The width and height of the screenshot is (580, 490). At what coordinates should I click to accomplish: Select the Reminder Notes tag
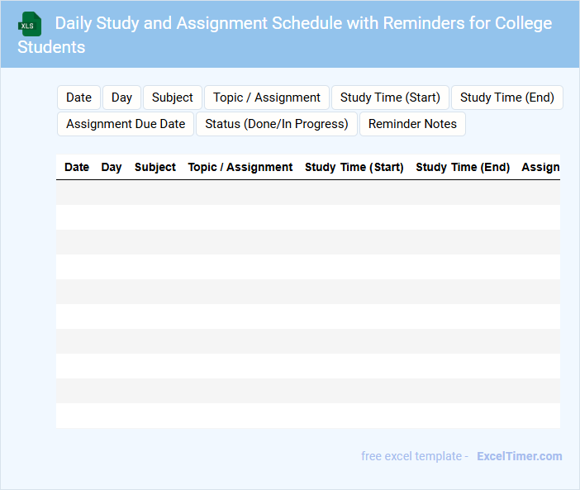point(412,124)
